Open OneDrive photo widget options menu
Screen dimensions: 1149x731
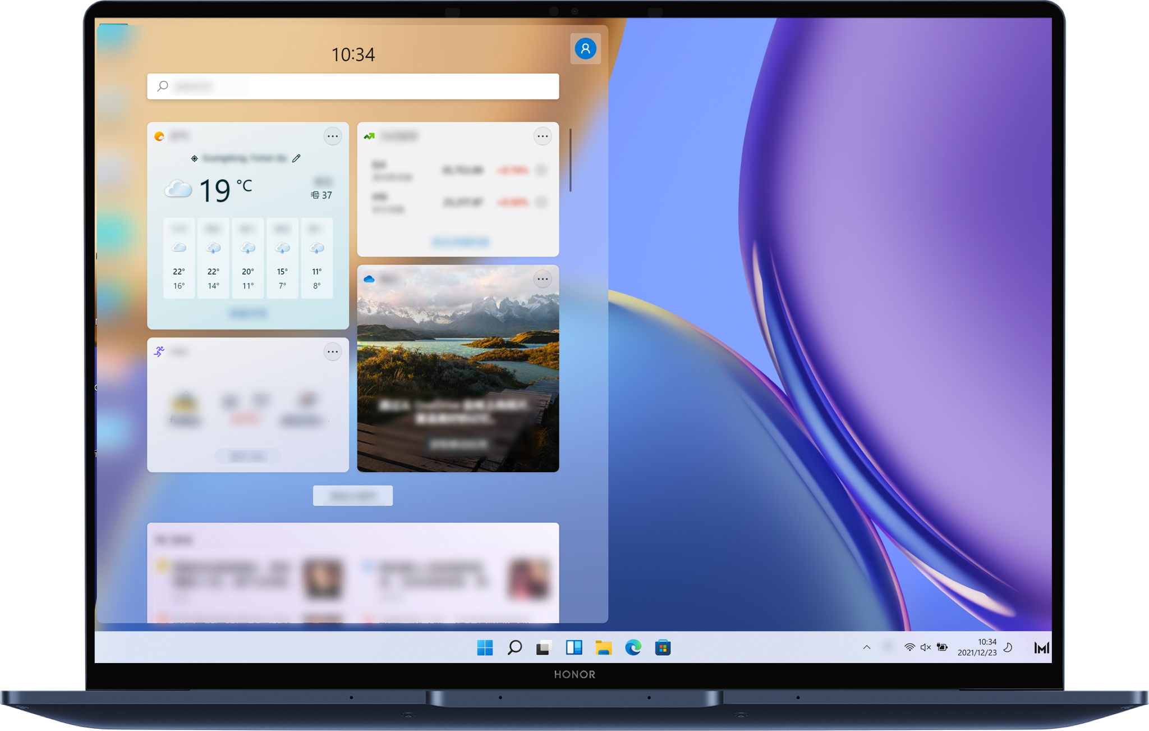point(543,279)
